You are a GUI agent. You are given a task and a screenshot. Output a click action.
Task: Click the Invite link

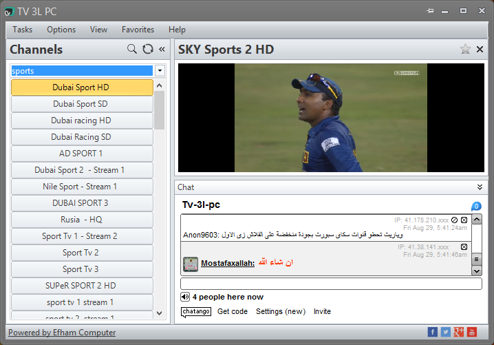click(x=322, y=311)
